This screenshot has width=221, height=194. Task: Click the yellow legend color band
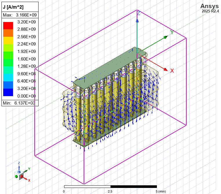point(8,41)
